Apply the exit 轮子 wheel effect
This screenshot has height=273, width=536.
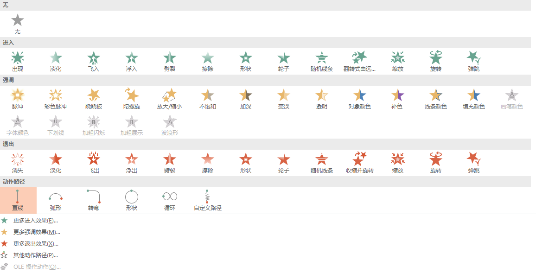click(x=283, y=163)
